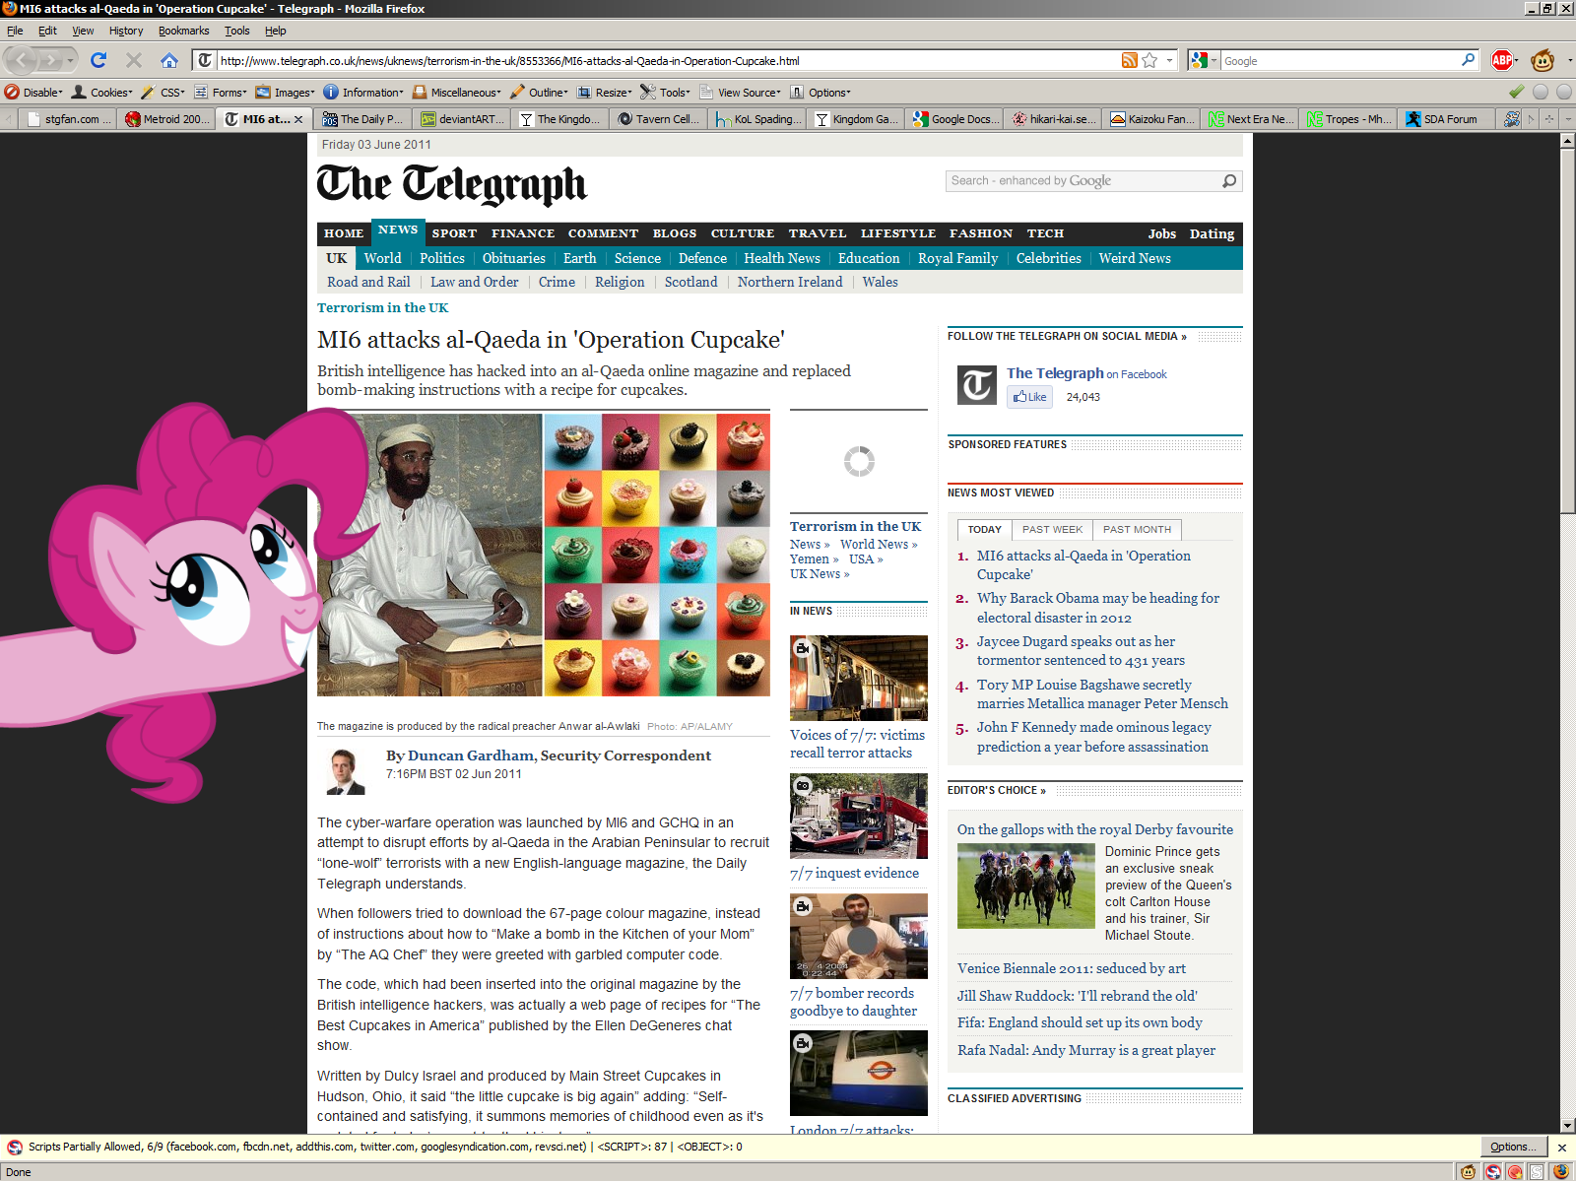This screenshot has width=1576, height=1182.
Task: Open the Jobs link in navigation bar
Action: click(1162, 233)
